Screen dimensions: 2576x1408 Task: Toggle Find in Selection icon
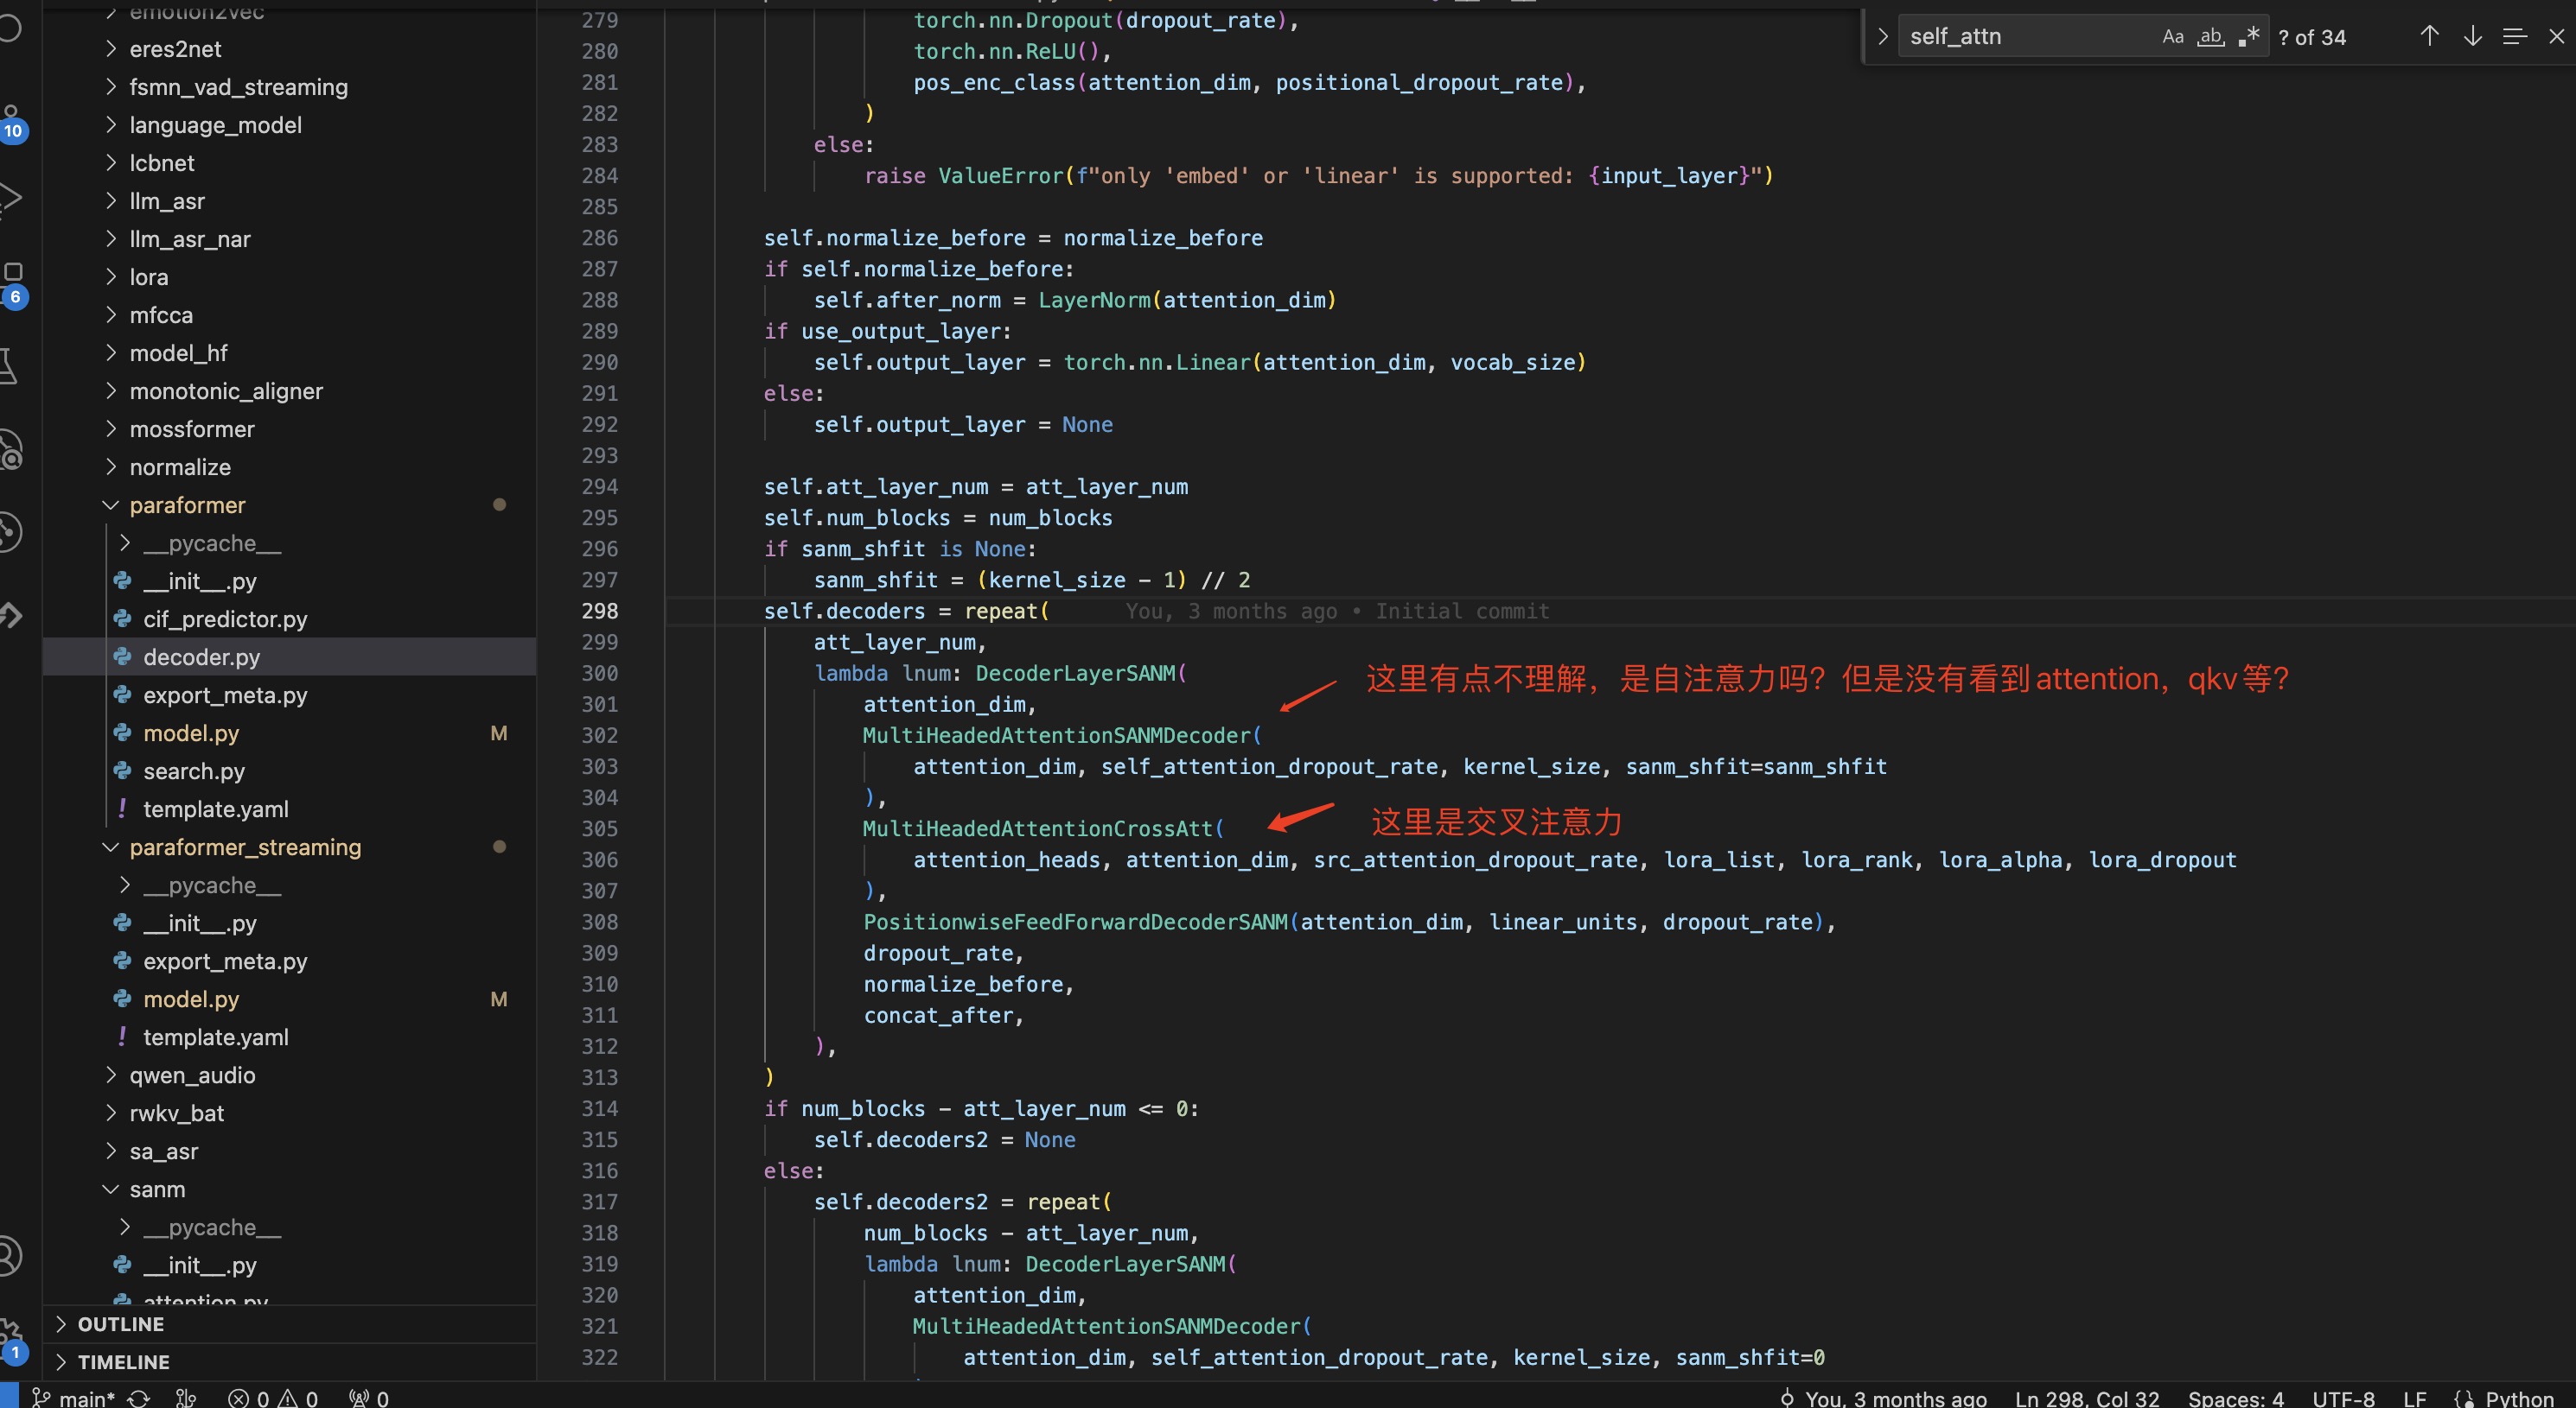coord(2514,37)
